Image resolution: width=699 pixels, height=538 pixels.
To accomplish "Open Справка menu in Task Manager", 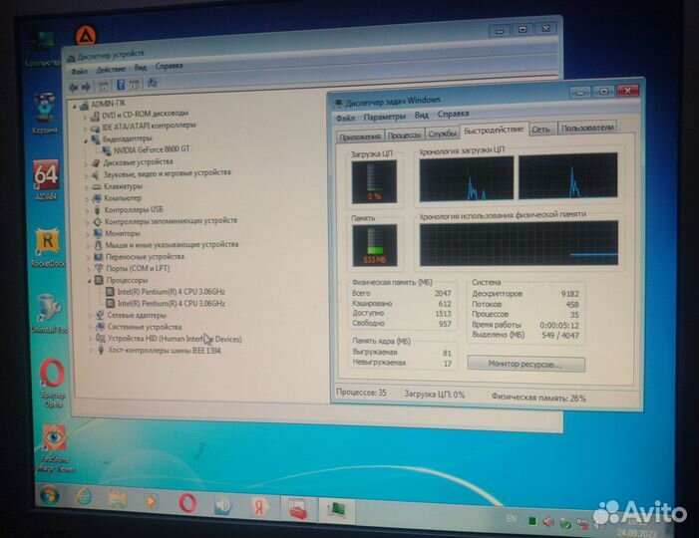I will tap(453, 114).
